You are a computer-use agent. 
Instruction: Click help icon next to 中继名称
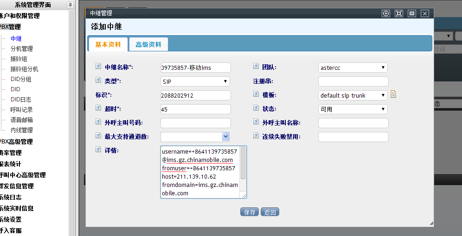(98, 67)
